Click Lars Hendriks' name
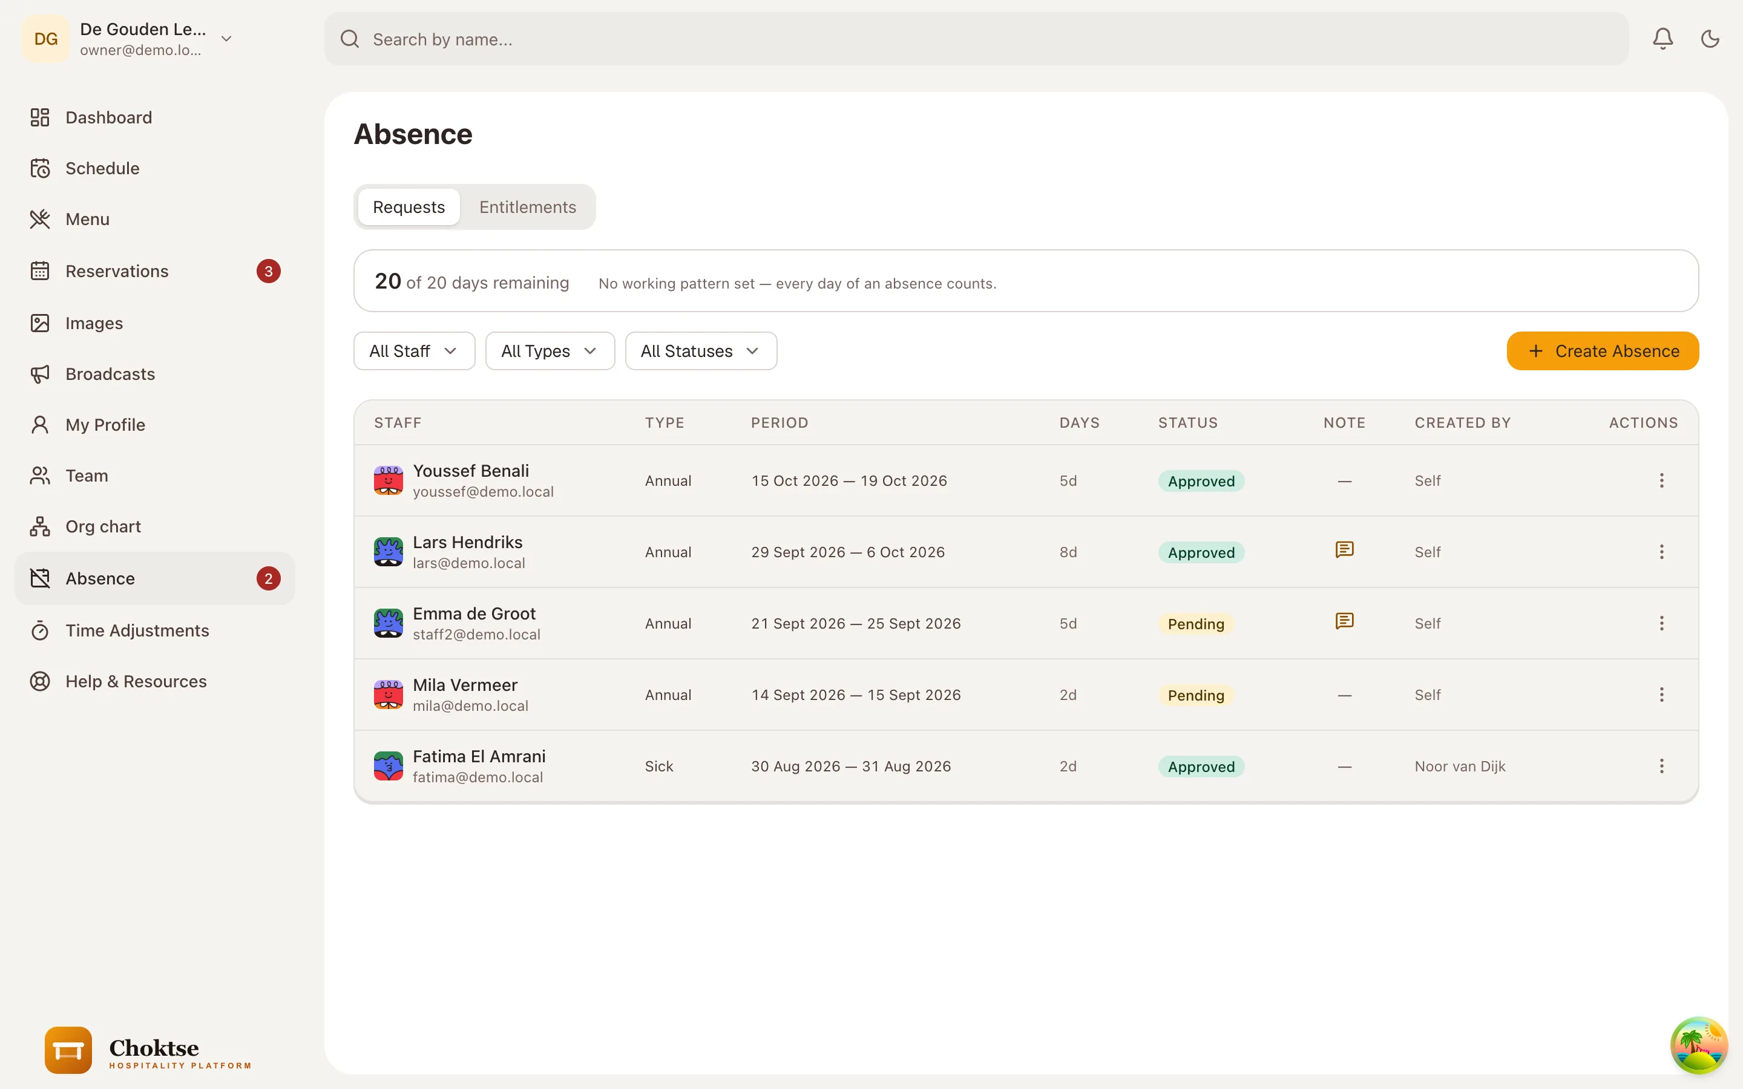1743x1089 pixels. pos(467,541)
